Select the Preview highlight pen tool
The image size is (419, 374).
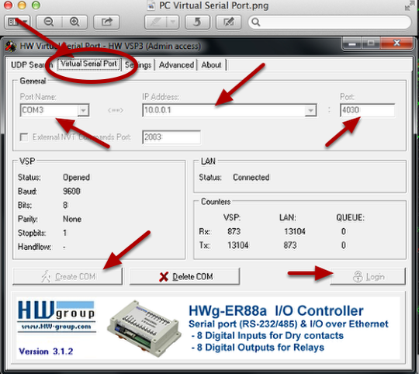tap(155, 22)
